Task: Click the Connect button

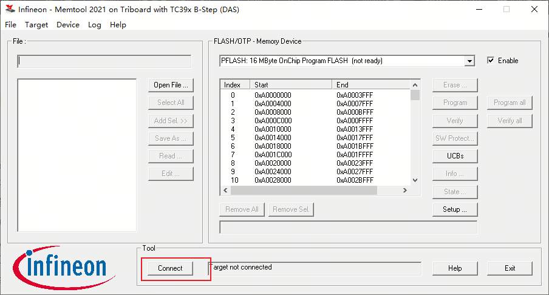Action: pos(170,268)
